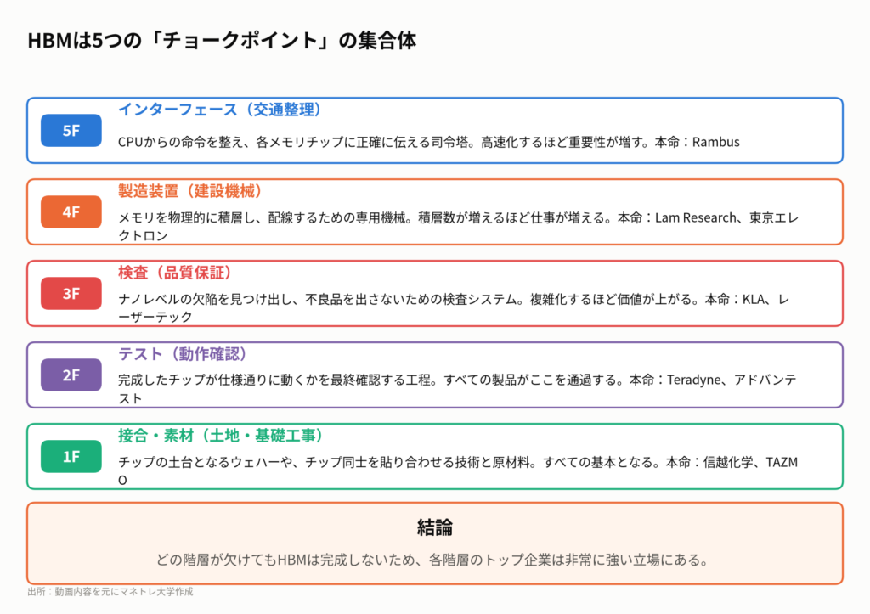Click the "結論" heading
The image size is (870, 614).
click(435, 527)
